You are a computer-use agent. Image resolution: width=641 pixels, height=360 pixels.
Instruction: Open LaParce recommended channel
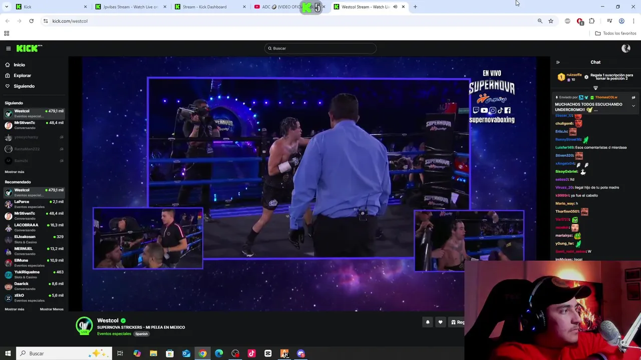(x=34, y=204)
